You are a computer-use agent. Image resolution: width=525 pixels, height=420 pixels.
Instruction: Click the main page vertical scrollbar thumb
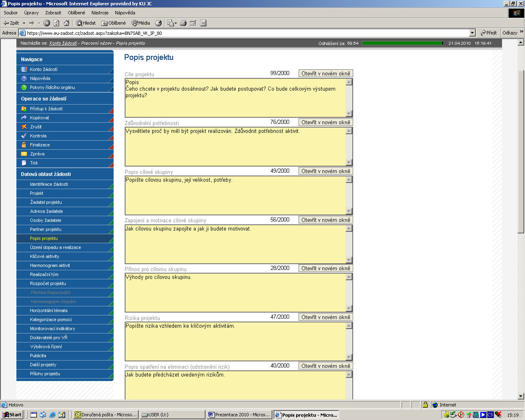point(521,152)
